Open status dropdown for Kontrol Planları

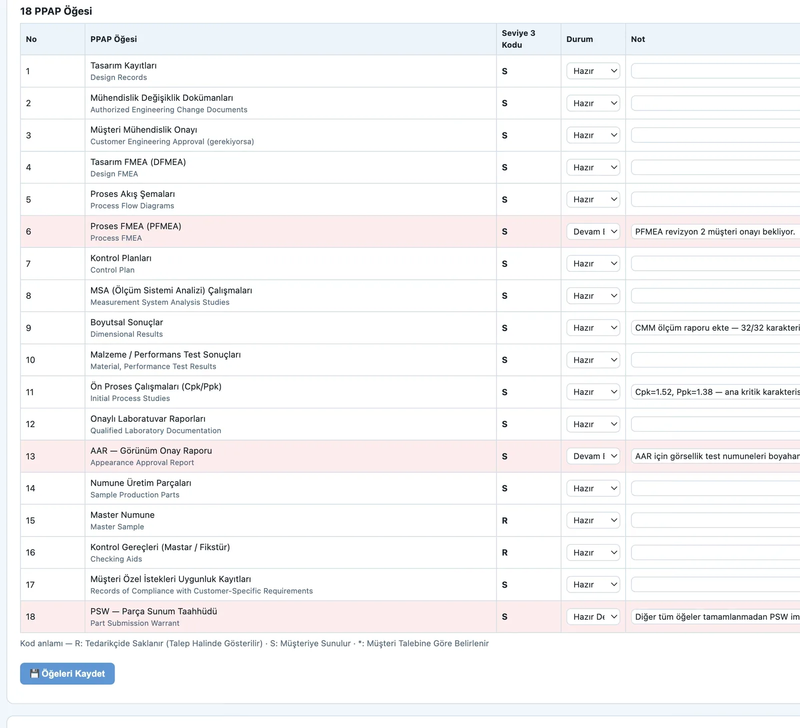593,263
